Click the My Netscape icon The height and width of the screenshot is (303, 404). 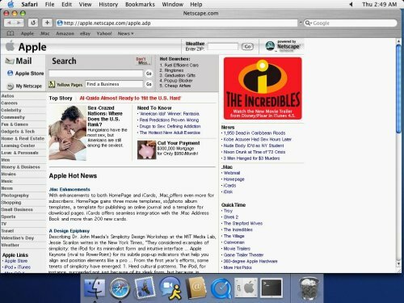coord(11,86)
